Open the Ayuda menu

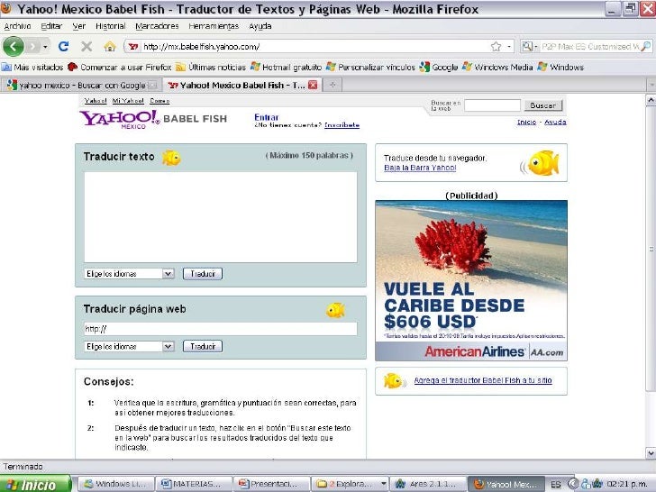(x=260, y=26)
